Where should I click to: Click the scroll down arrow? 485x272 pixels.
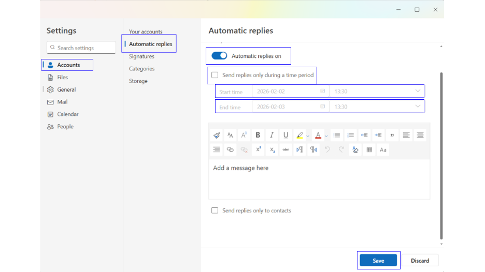[441, 244]
